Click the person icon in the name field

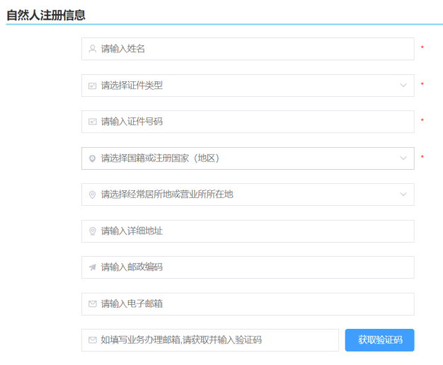(92, 49)
